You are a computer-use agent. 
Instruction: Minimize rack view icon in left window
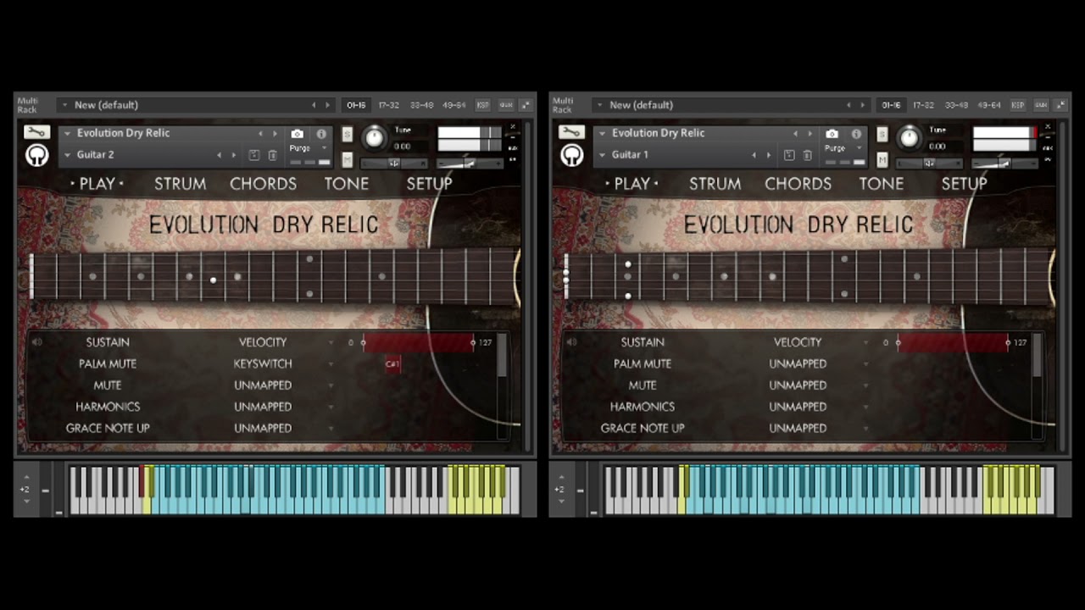point(526,105)
